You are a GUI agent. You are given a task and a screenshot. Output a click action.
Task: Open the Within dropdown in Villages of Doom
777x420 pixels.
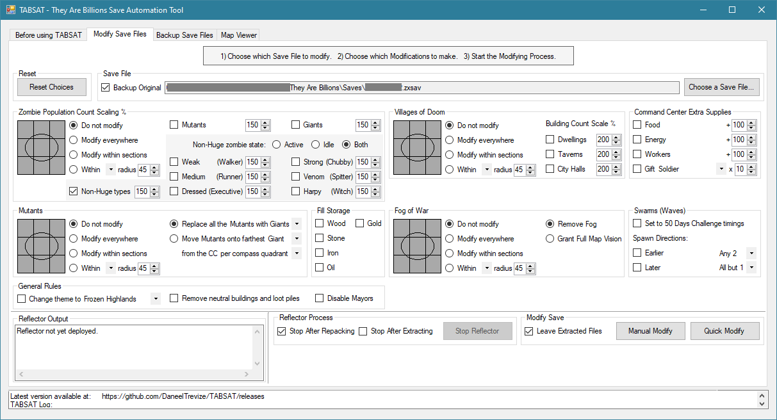pyautogui.click(x=486, y=170)
